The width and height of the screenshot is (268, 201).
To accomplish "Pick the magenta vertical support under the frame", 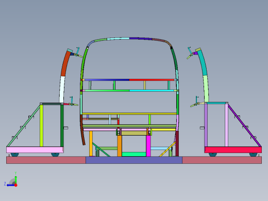I will (x=148, y=146).
